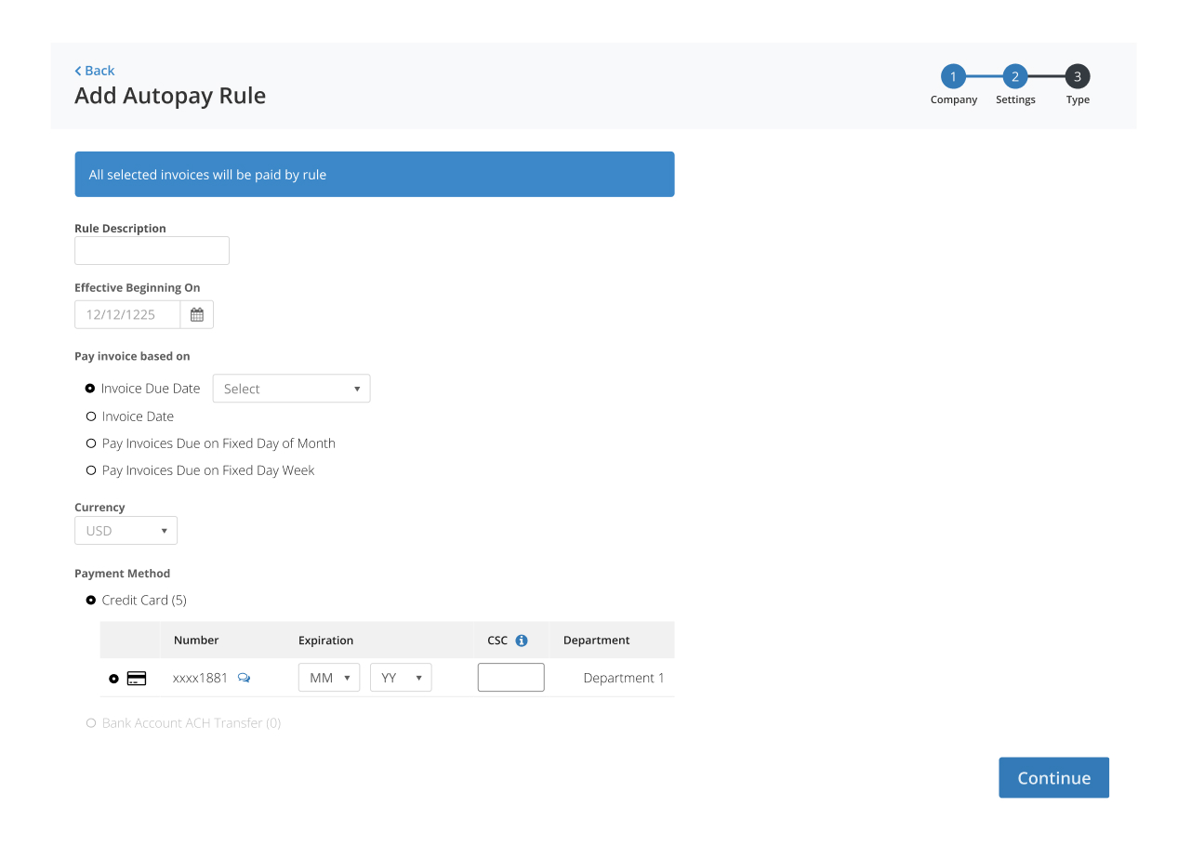
Task: Click the comment icon next to xxxx1881
Action: tap(244, 678)
